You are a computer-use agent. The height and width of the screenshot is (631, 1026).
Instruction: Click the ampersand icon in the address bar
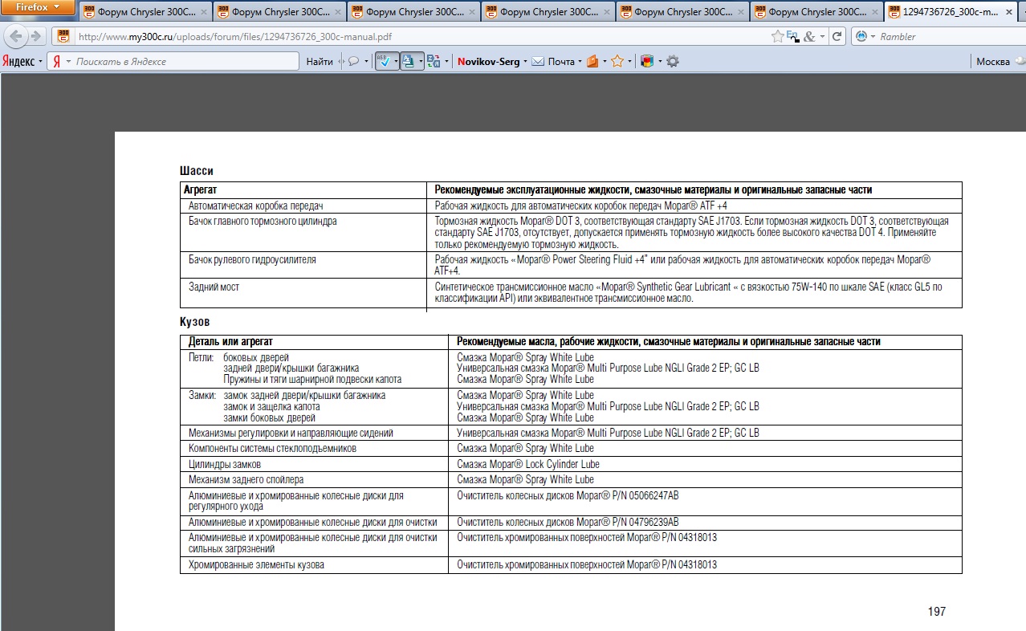[809, 36]
